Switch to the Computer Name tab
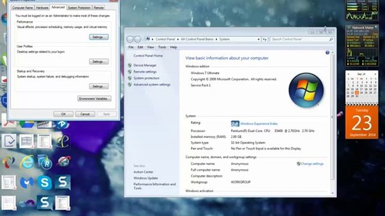This screenshot has width=385, height=216. tap(22, 8)
